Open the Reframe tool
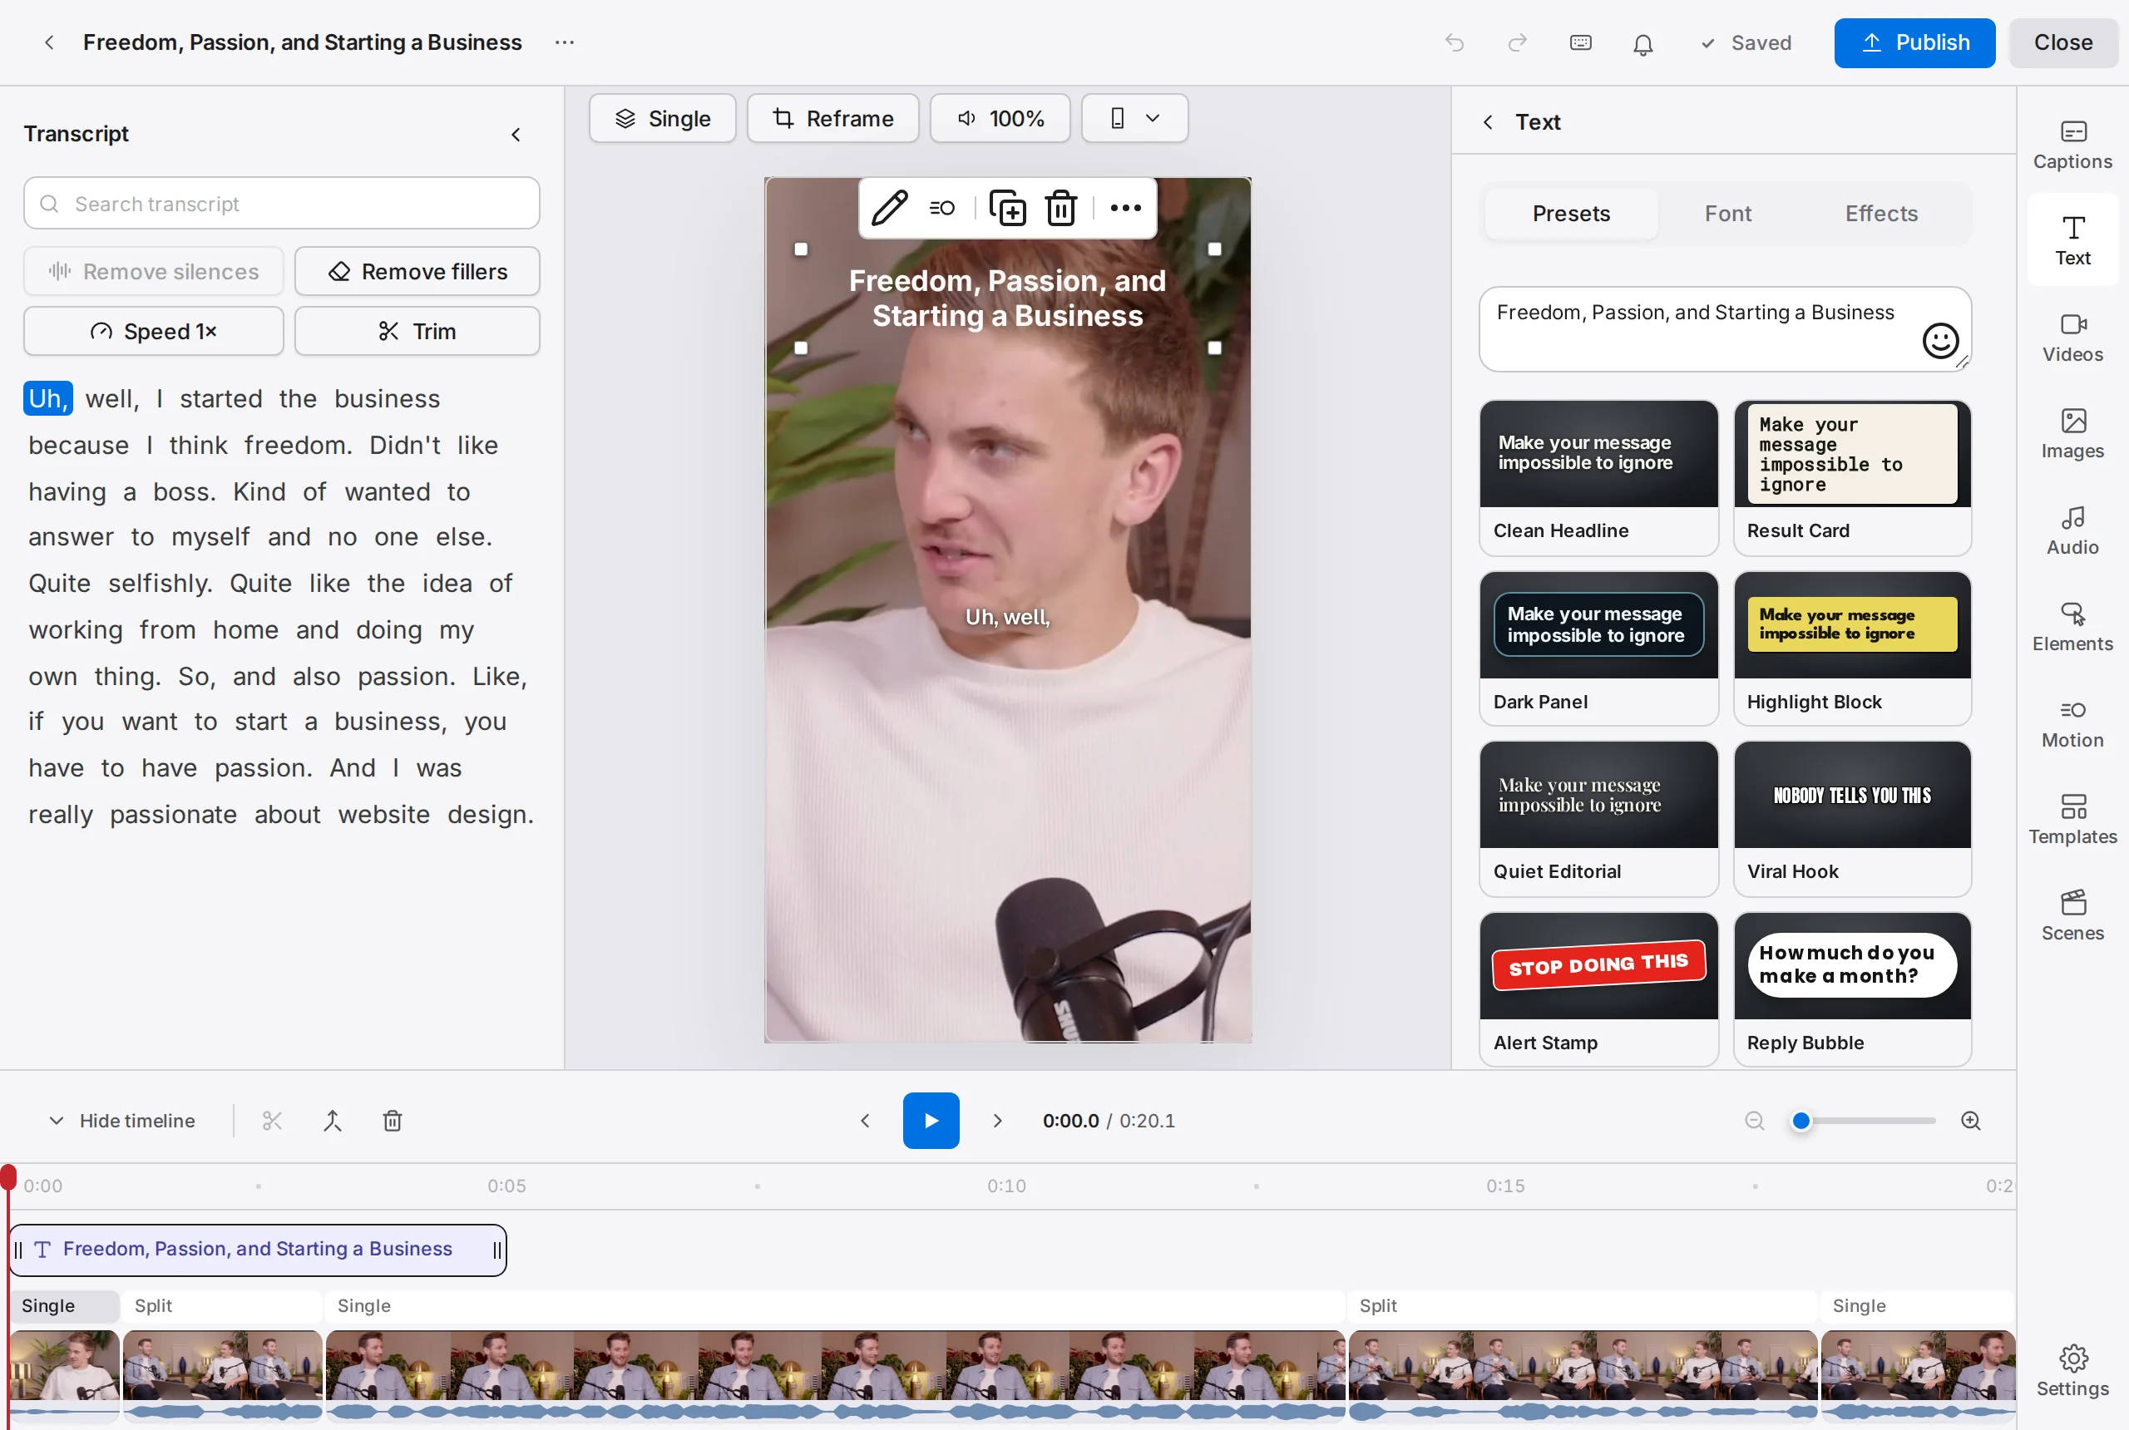The width and height of the screenshot is (2129, 1430). tap(832, 119)
